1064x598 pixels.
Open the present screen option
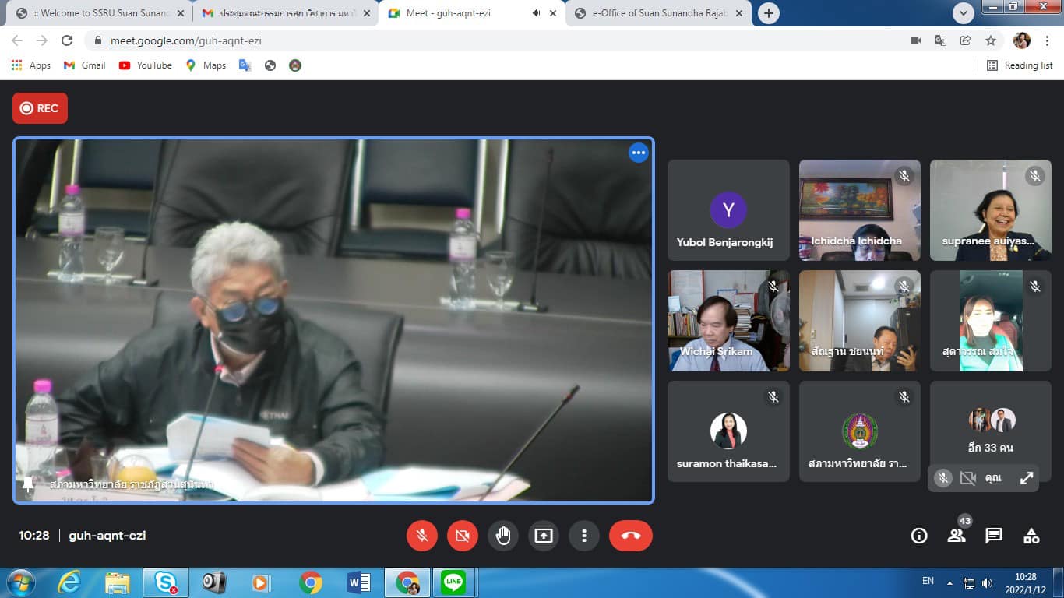[x=544, y=536]
